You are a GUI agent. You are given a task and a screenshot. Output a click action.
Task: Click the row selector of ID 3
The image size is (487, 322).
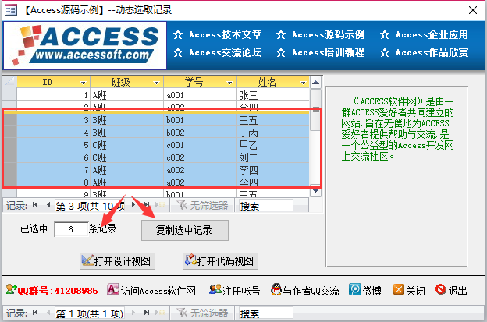[x=9, y=120]
